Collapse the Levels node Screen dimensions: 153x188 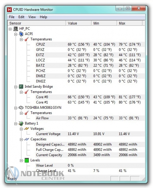pos(21,160)
